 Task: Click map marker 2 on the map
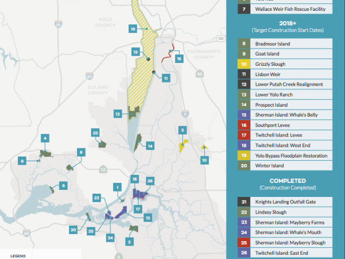pos(129,242)
